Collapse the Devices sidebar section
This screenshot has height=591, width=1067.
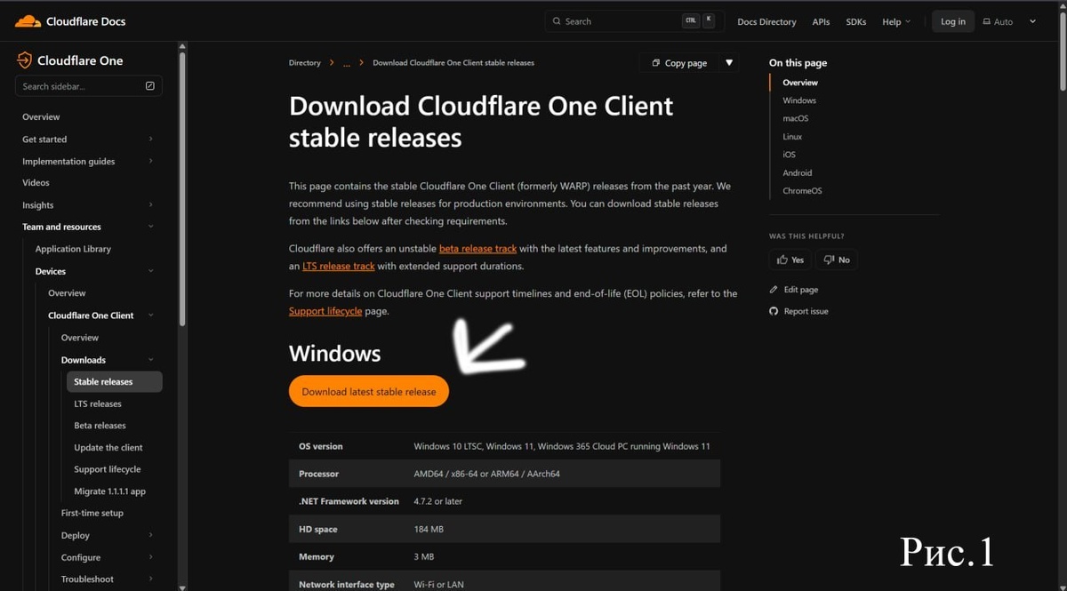point(150,271)
